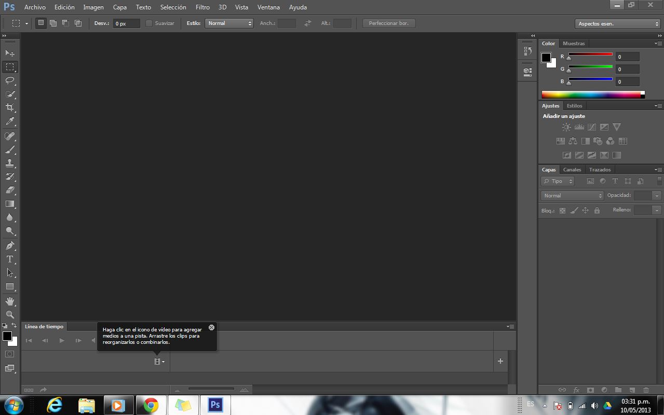Select the Horizontal Type tool

[x=10, y=259]
